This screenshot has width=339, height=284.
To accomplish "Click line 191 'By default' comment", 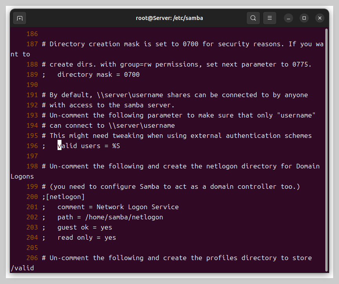I will pyautogui.click(x=175, y=95).
